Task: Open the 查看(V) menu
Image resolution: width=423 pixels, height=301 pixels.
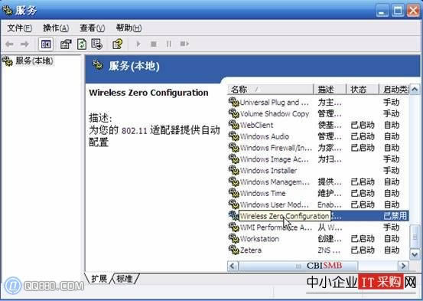Action: (x=92, y=28)
